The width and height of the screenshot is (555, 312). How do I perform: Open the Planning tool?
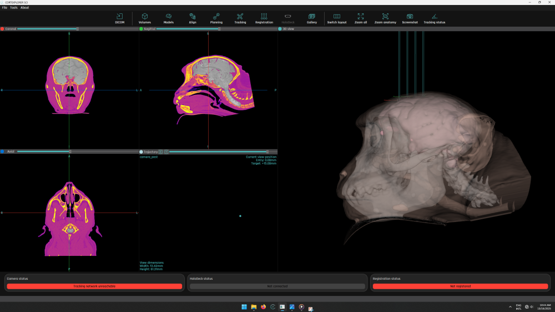(216, 18)
